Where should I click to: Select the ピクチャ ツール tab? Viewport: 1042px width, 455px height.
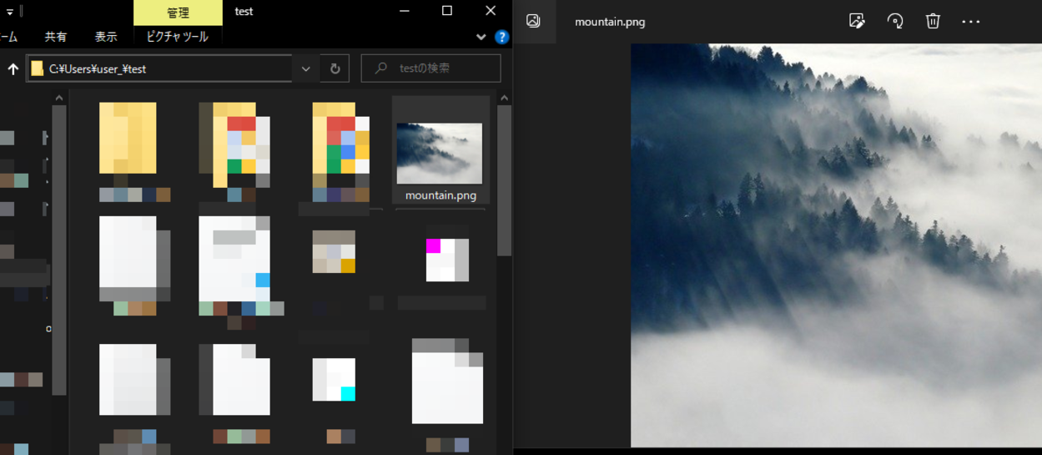point(178,37)
